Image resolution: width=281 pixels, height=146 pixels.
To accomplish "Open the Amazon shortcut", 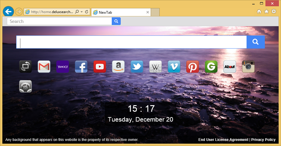I will (118, 66).
